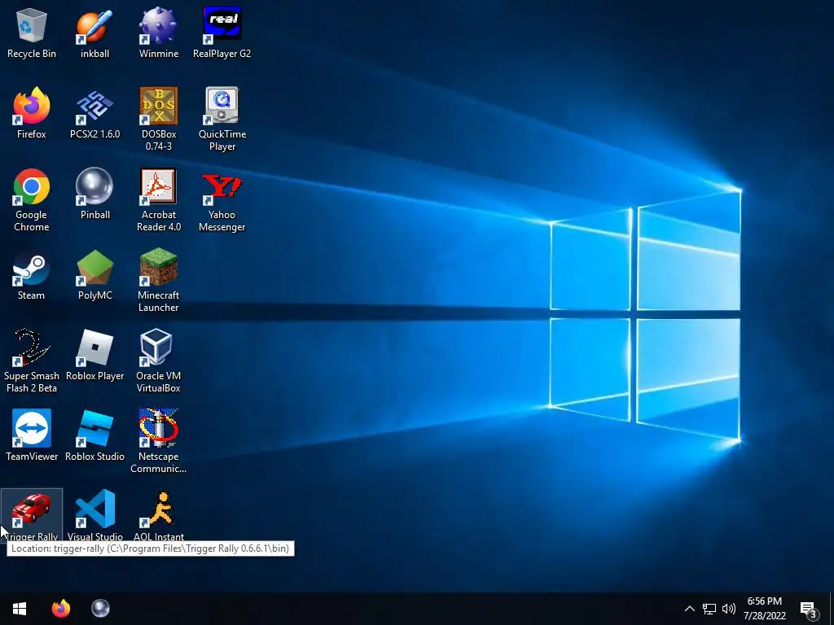This screenshot has width=834, height=625.
Task: Select the Firefox desktop shortcut
Action: coord(32,113)
